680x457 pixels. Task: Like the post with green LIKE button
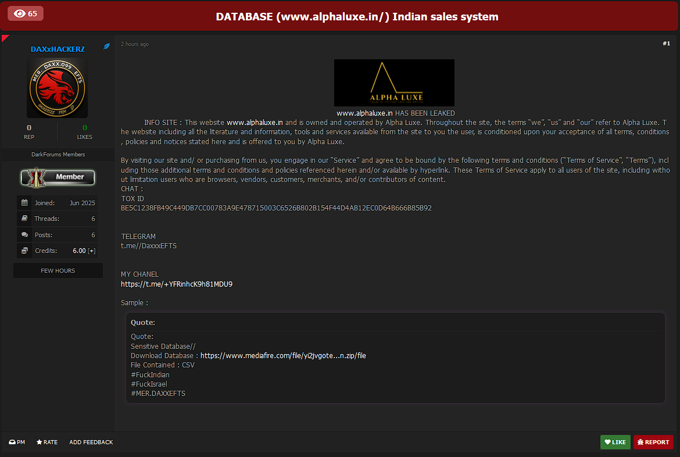615,442
